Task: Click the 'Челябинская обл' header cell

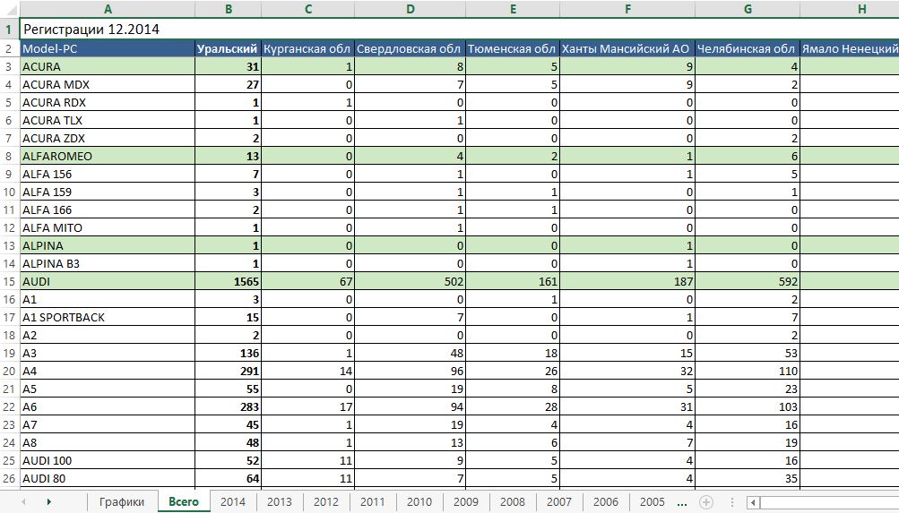Action: 748,48
